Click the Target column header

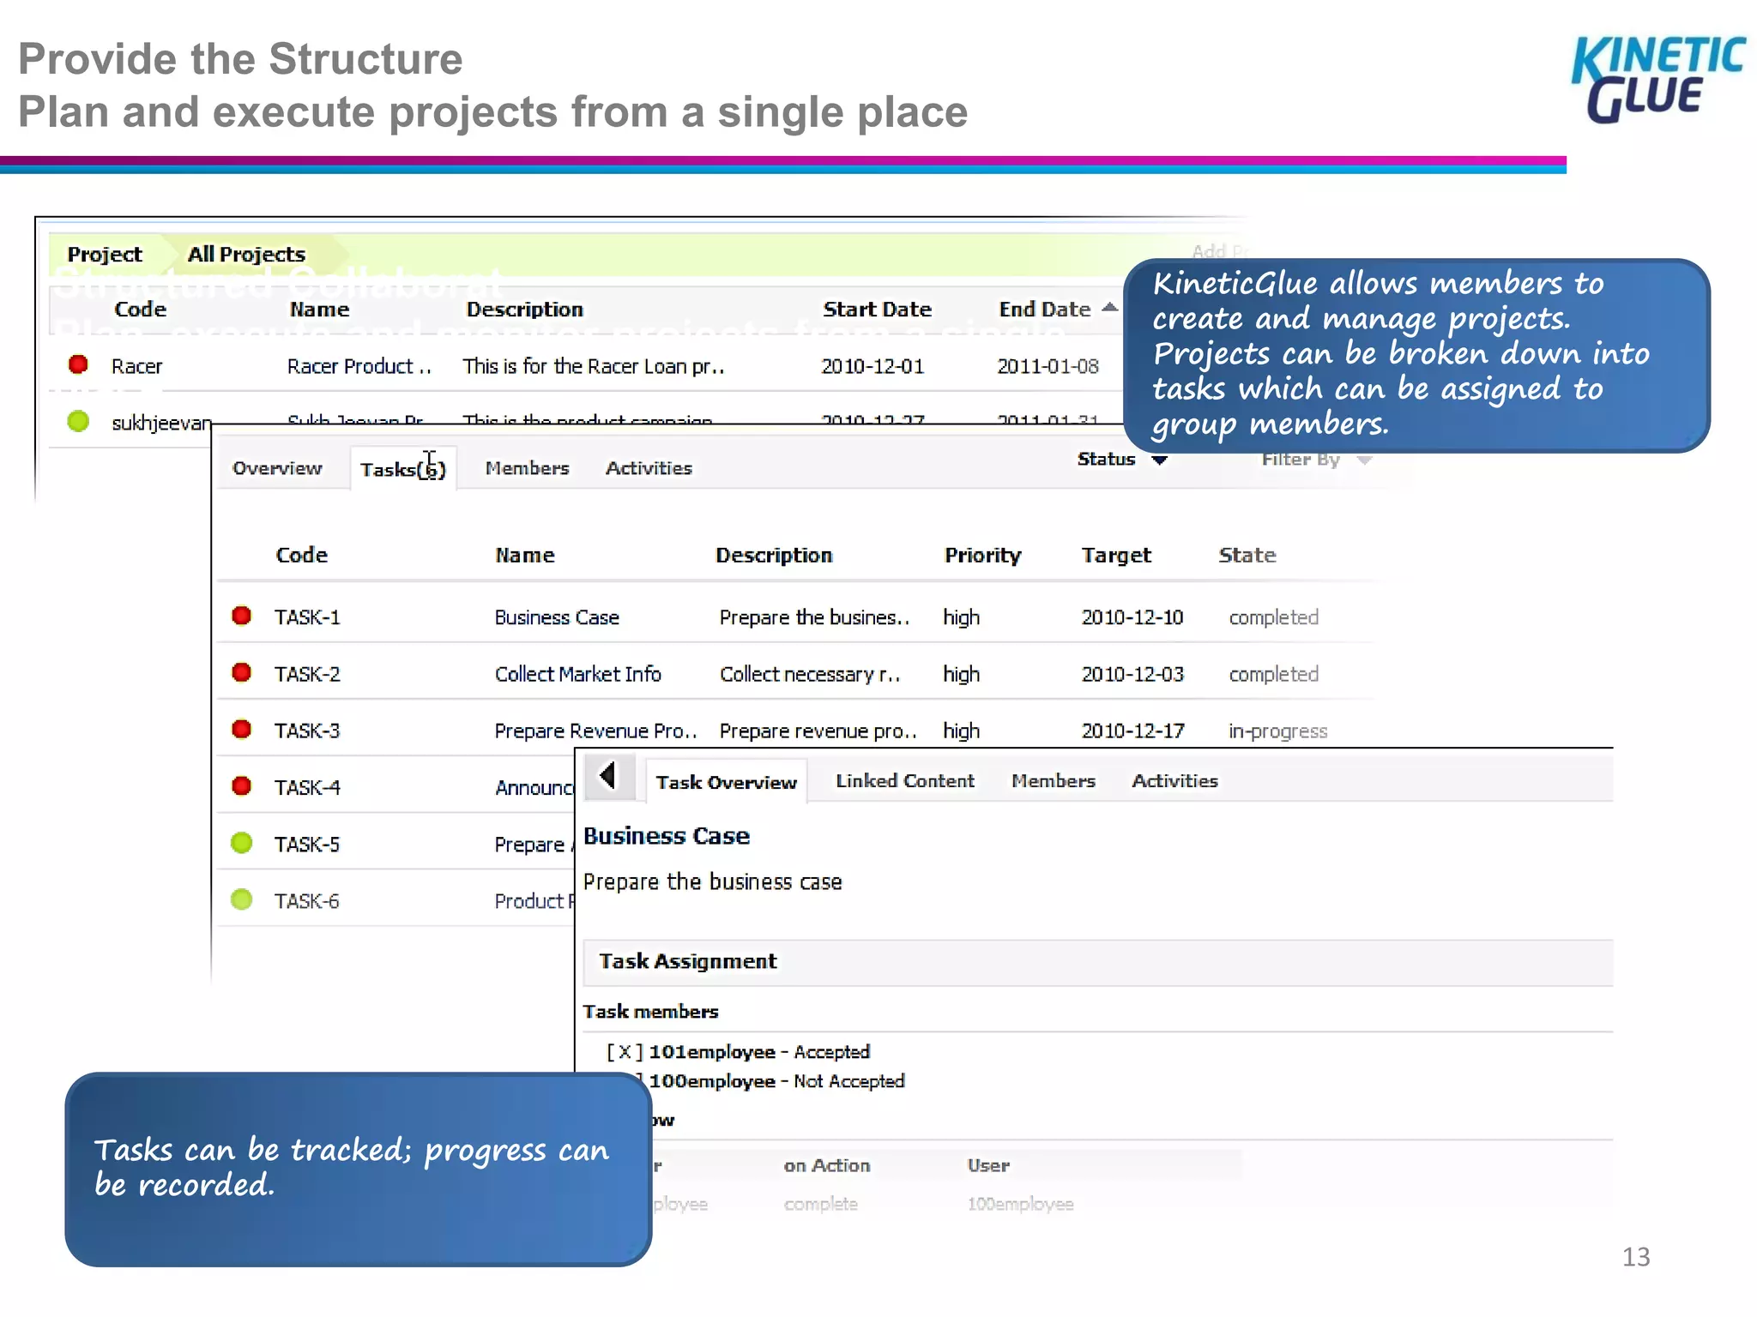coord(1116,555)
